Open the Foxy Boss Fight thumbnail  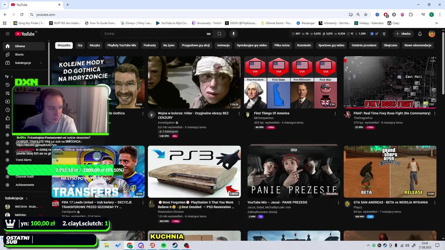pyautogui.click(x=390, y=82)
